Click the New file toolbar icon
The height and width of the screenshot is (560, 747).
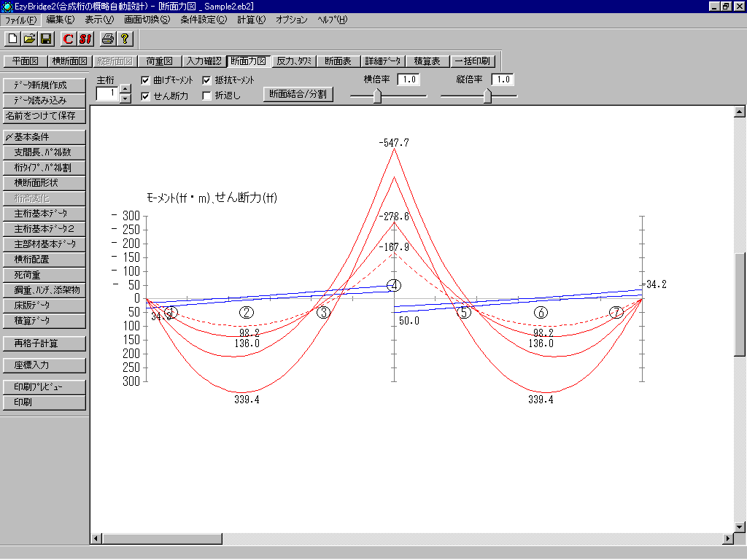pyautogui.click(x=13, y=38)
